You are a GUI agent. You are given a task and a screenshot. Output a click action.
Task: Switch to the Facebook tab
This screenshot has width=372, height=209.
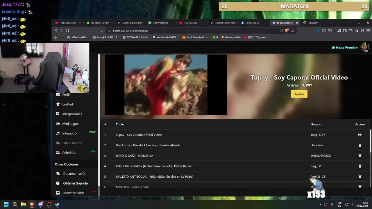tap(254, 23)
